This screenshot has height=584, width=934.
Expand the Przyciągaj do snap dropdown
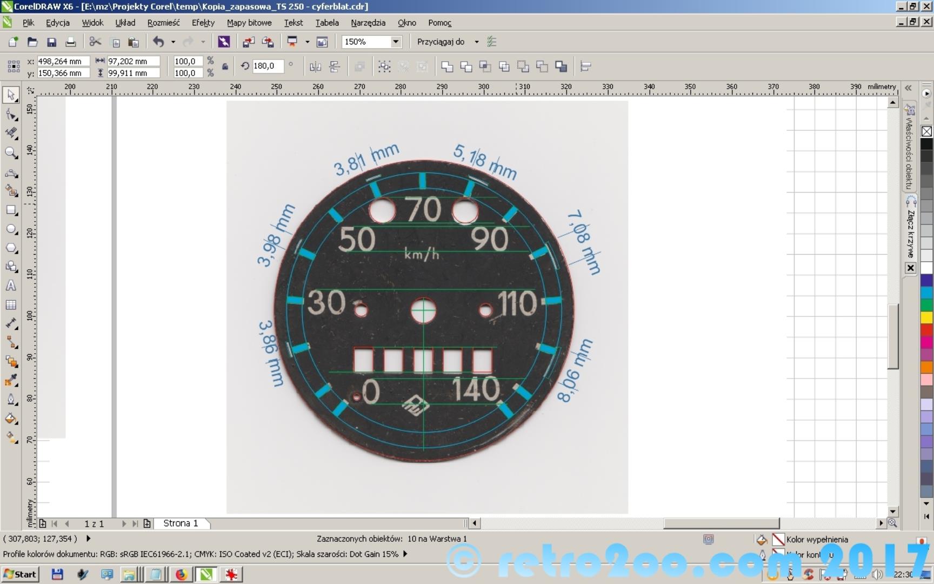[x=476, y=42]
